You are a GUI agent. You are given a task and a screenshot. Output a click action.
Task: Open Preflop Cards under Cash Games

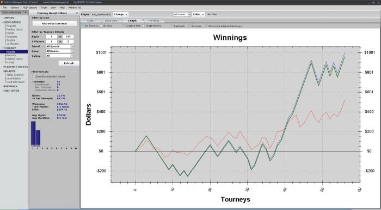[x=14, y=29]
